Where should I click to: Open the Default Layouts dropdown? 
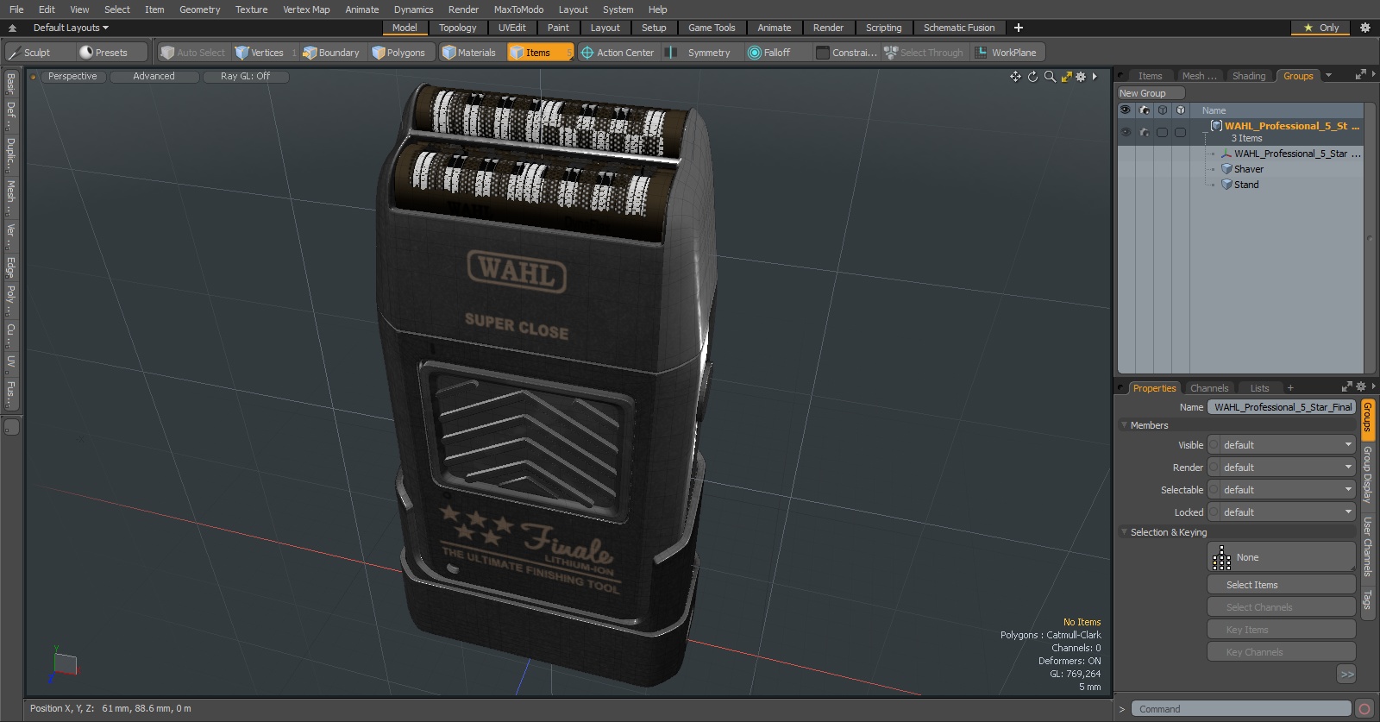coord(71,28)
